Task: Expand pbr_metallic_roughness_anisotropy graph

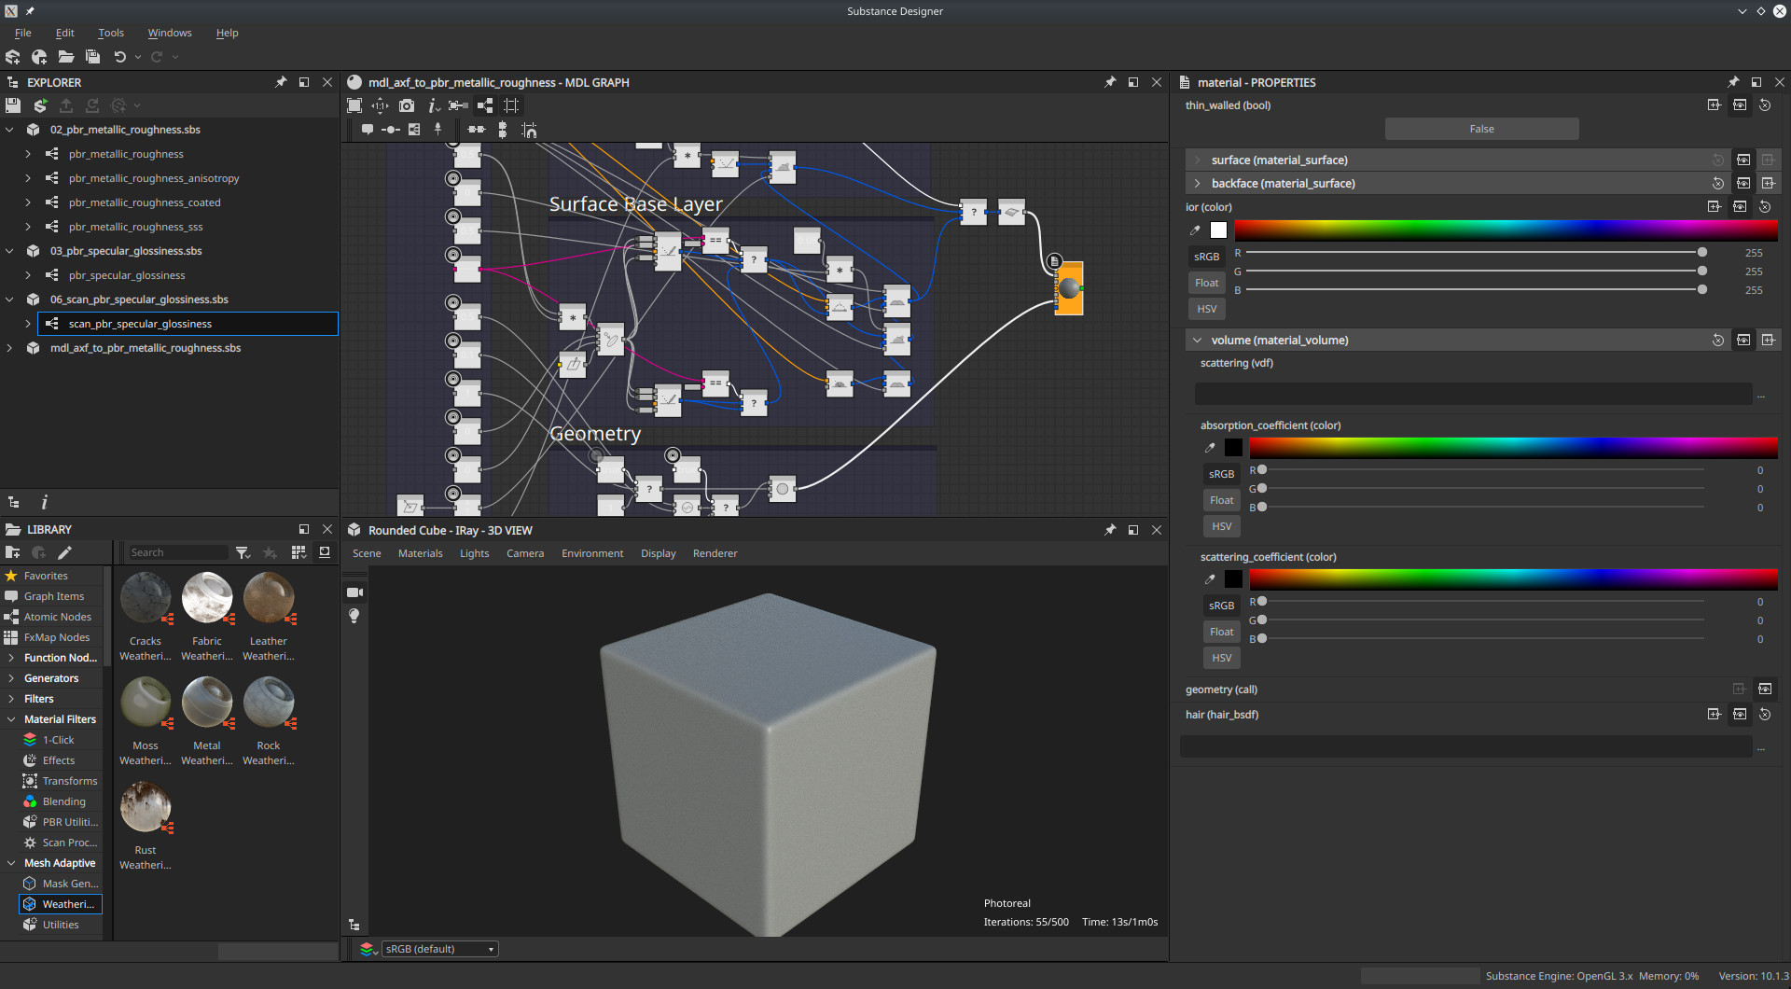Action: (x=28, y=178)
